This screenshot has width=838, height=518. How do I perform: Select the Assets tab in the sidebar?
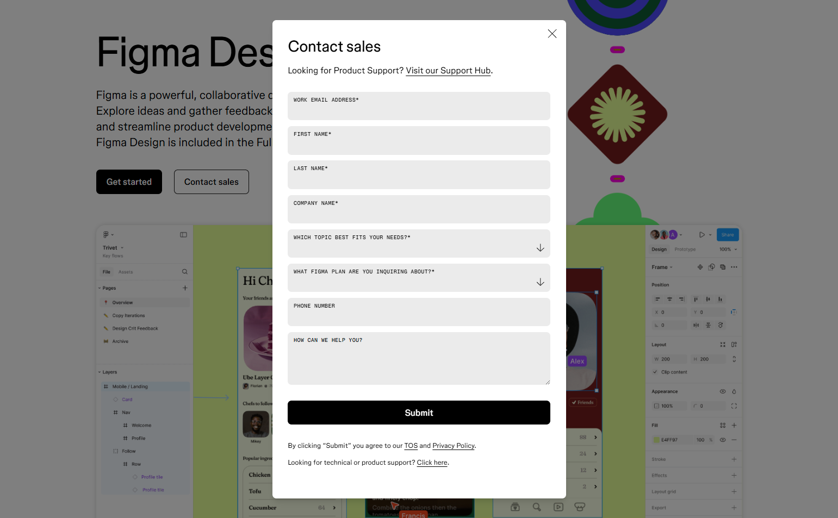[126, 271]
